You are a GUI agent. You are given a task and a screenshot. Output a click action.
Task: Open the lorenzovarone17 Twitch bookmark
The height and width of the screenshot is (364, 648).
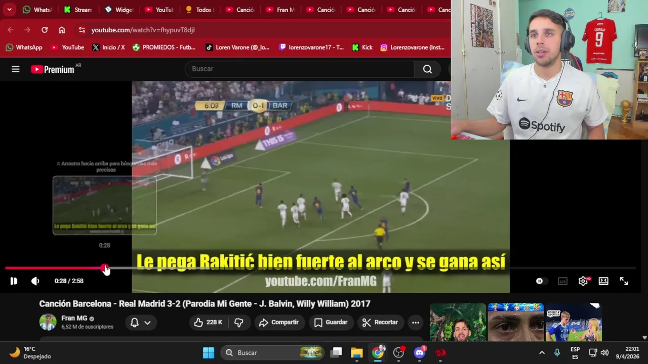[x=311, y=48]
